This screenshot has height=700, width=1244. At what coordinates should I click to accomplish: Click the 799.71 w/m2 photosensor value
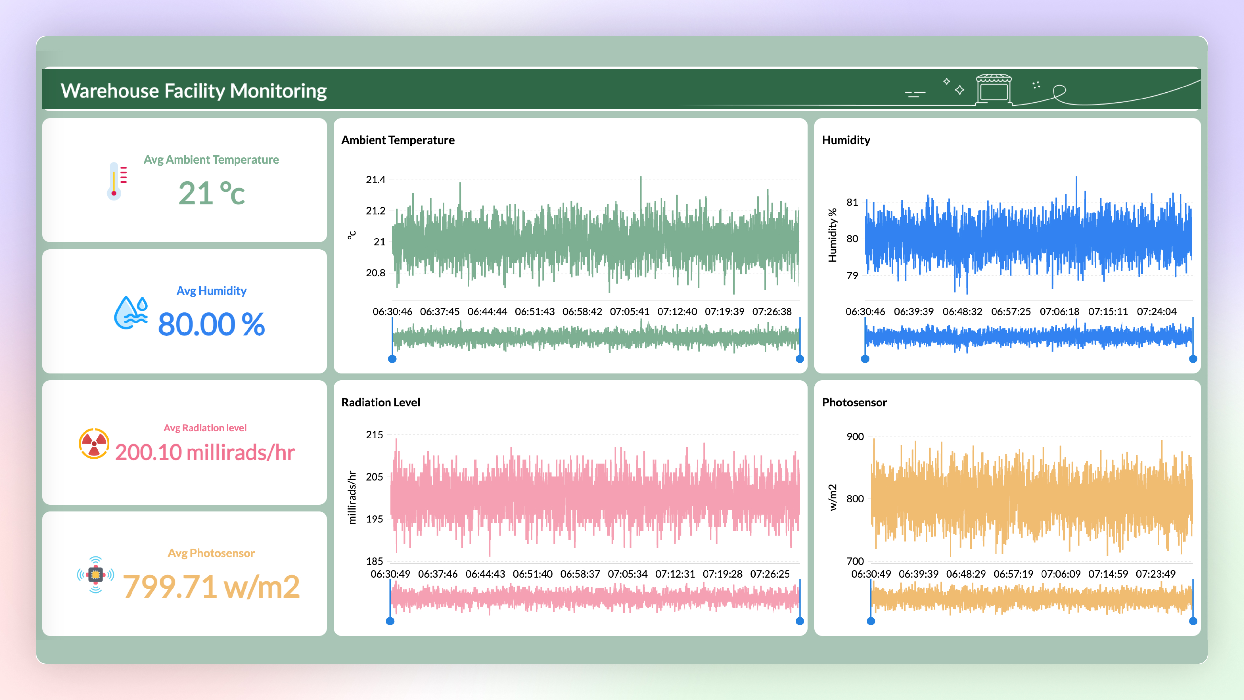pyautogui.click(x=211, y=587)
